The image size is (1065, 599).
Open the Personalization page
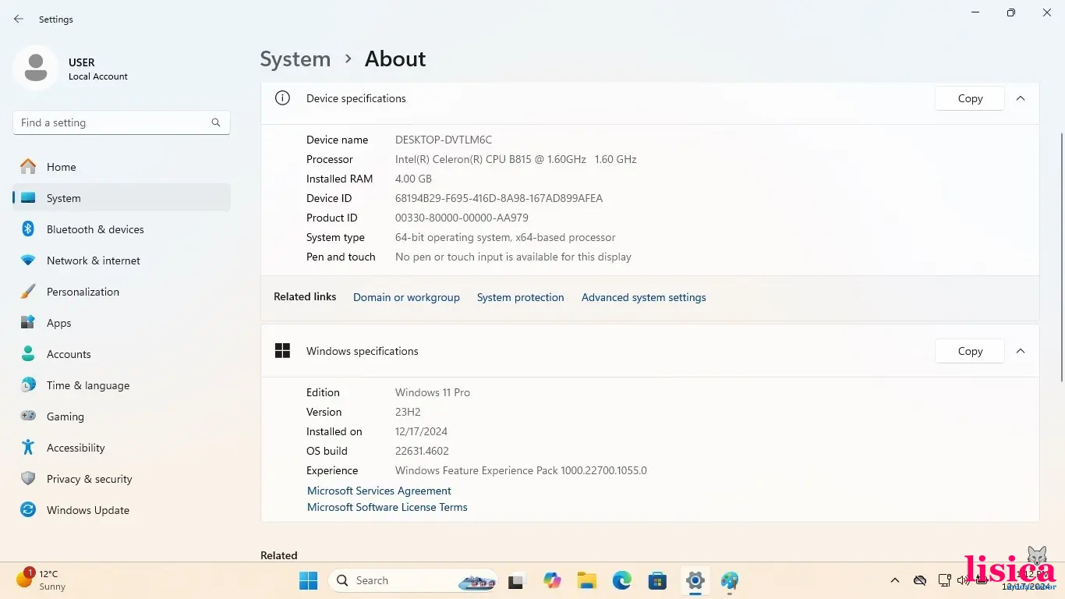[83, 292]
